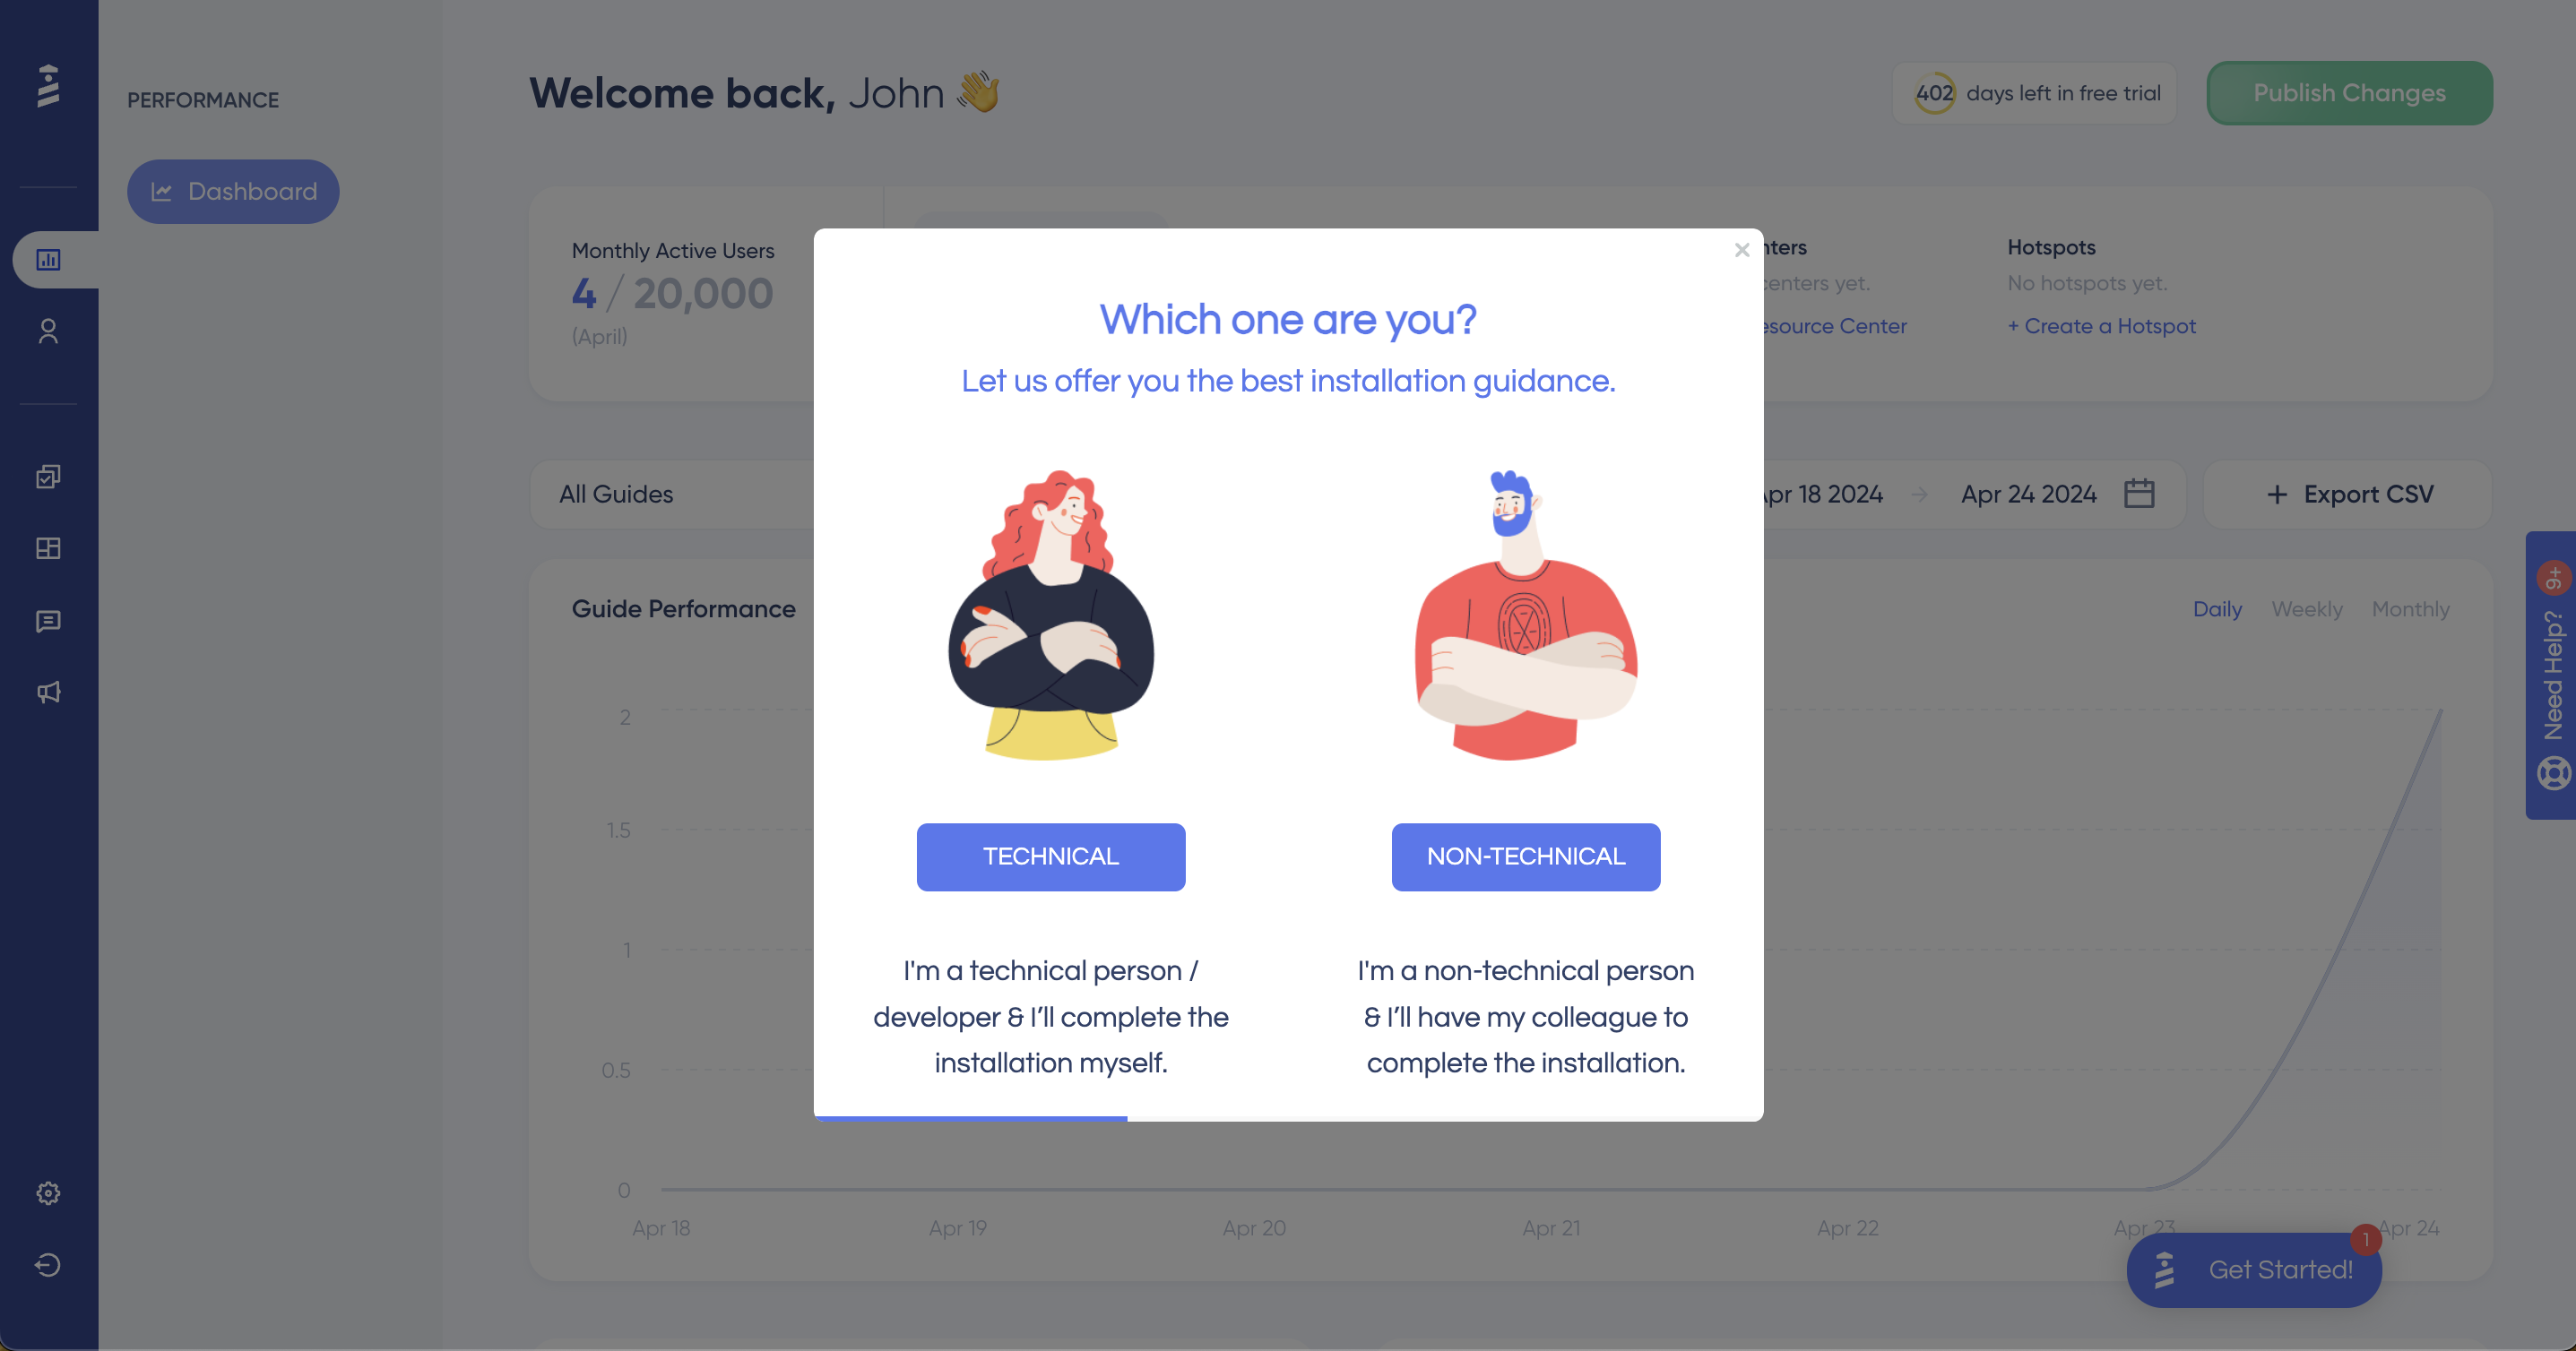This screenshot has height=1351, width=2576.
Task: Select the user/profile icon in sidebar
Action: click(48, 331)
